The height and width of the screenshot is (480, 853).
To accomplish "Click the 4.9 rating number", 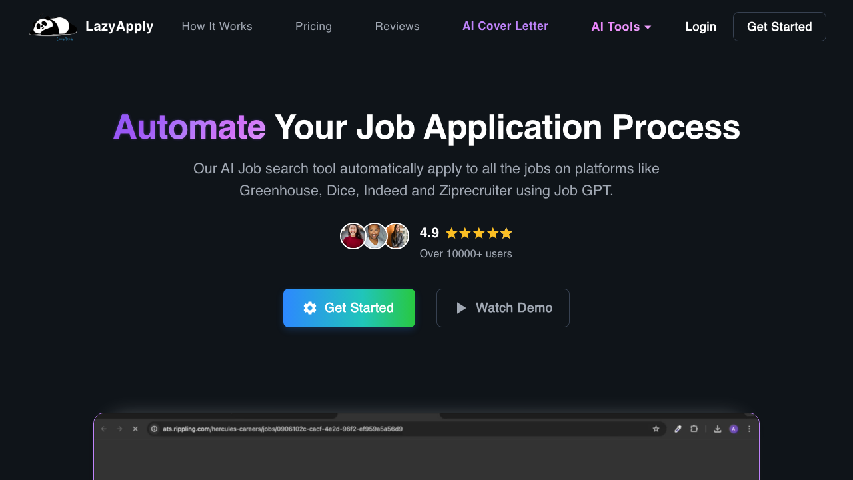I will (x=429, y=233).
